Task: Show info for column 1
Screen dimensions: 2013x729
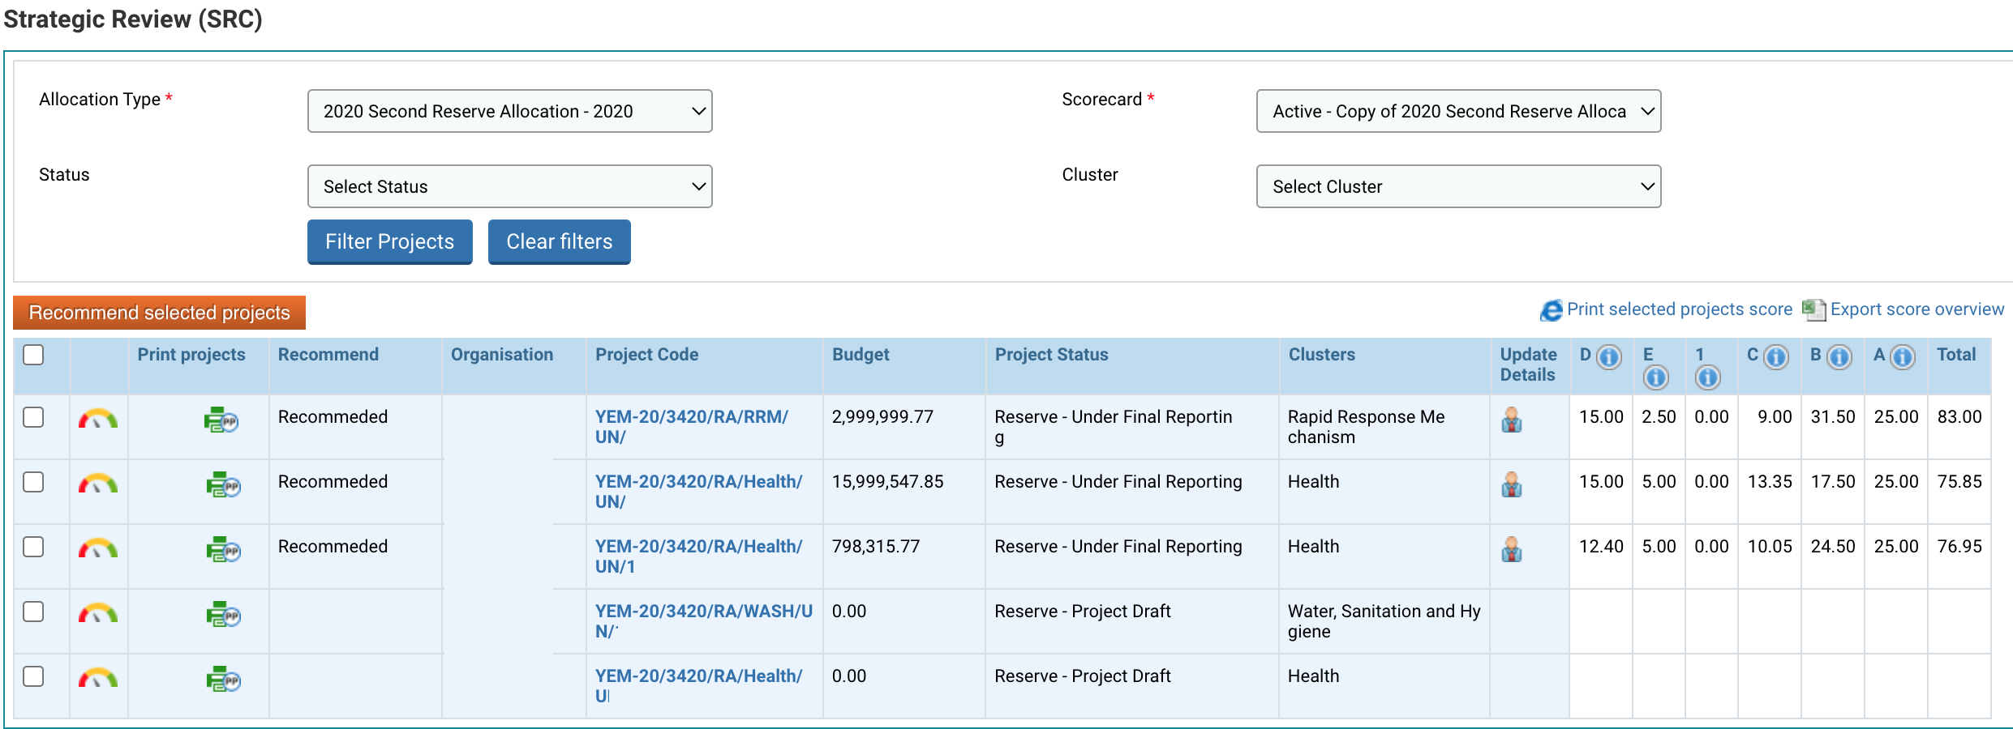Action: coord(1707,377)
